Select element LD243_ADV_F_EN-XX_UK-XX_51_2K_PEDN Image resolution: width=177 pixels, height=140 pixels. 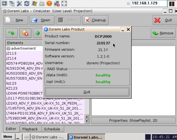45,103
